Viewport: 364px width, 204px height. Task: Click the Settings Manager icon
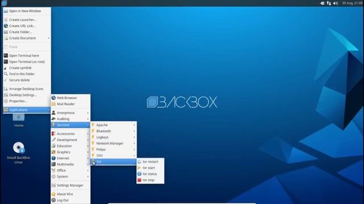[53, 185]
